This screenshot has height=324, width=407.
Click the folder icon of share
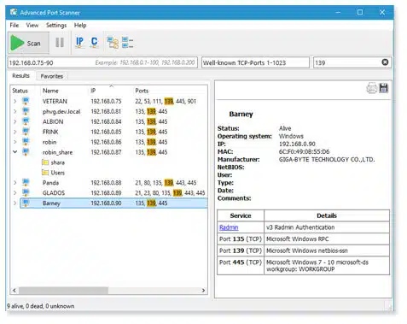coord(45,162)
